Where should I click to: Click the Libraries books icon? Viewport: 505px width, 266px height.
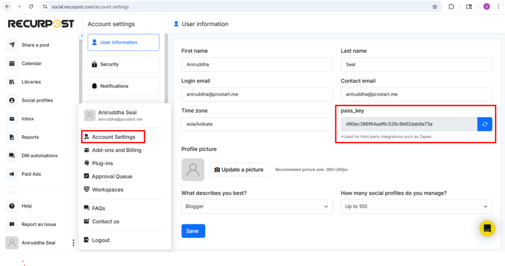coord(12,82)
